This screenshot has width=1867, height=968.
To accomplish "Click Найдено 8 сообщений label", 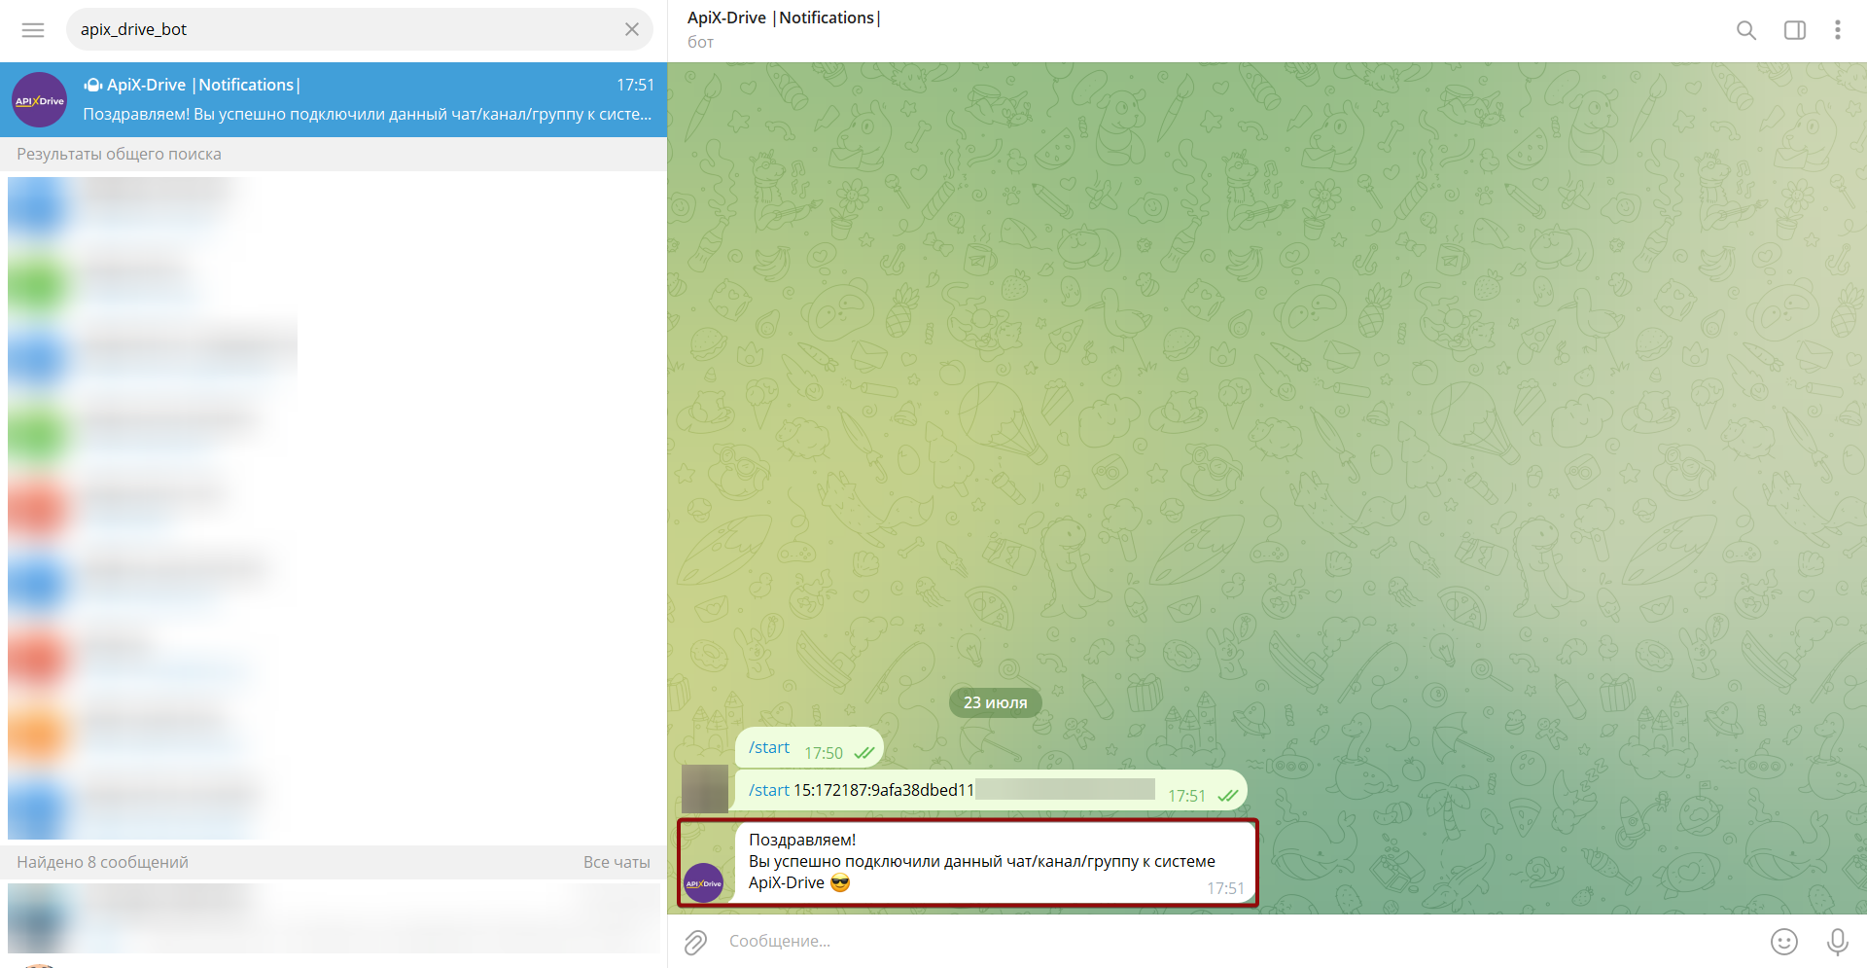I will (102, 862).
